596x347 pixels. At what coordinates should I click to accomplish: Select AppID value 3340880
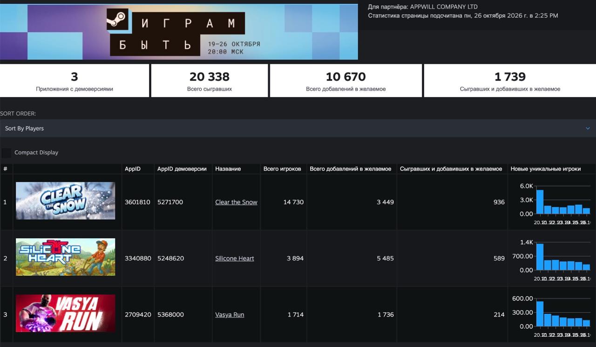pyautogui.click(x=138, y=259)
